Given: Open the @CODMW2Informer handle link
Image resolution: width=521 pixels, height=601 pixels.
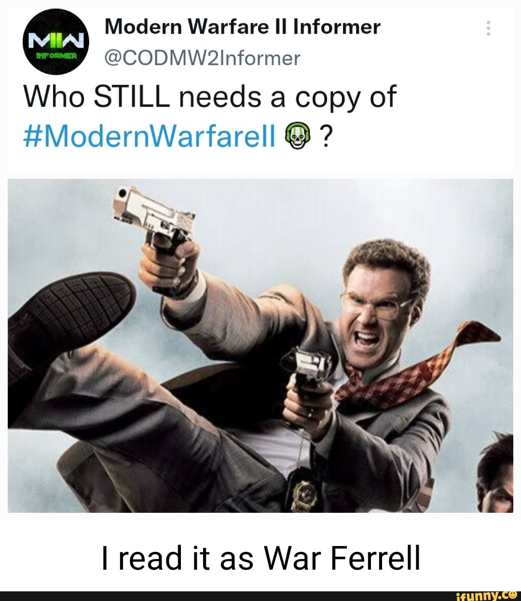Looking at the screenshot, I should (202, 58).
